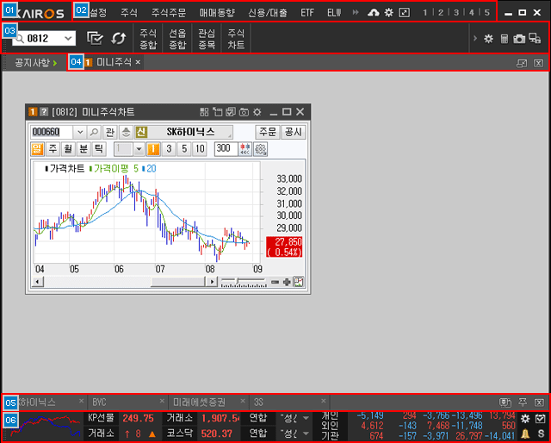Viewport: 551px width, 443px height.
Task: Open settings gear in top menu bar
Action: (388, 13)
